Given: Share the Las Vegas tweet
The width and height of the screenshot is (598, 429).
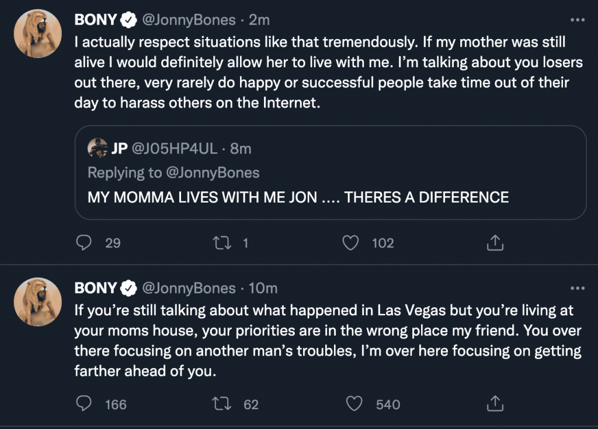Looking at the screenshot, I should click(x=494, y=404).
